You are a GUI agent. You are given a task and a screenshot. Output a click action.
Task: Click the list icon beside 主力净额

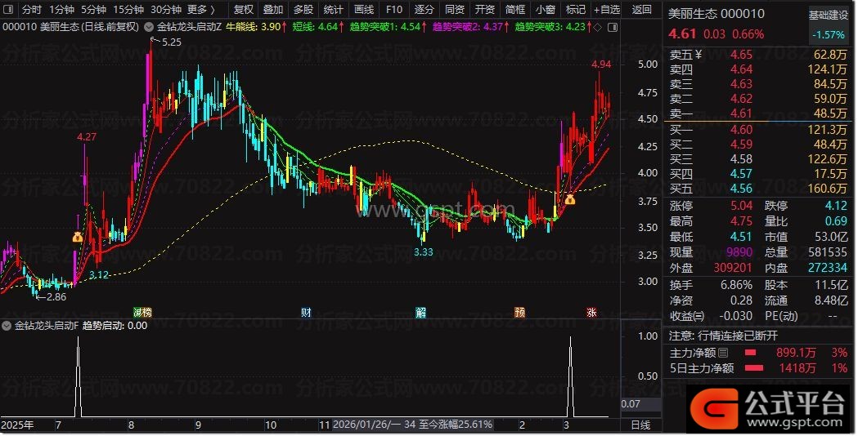(722, 353)
